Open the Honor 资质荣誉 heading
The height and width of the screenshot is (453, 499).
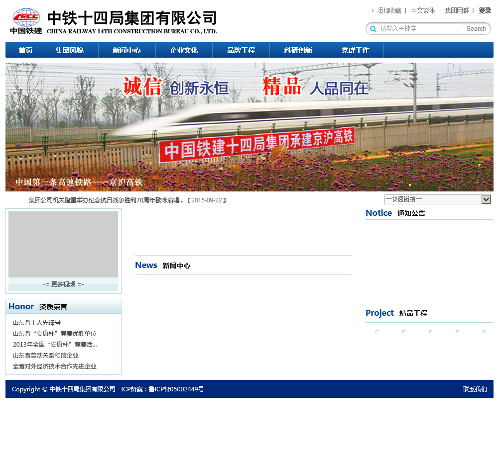(x=38, y=306)
